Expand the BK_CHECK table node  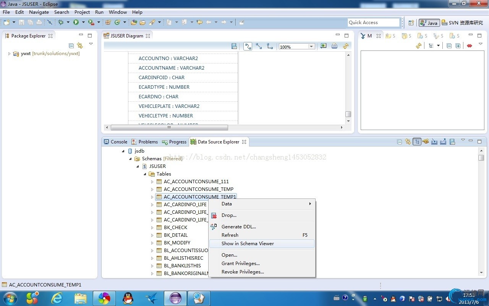coord(152,228)
